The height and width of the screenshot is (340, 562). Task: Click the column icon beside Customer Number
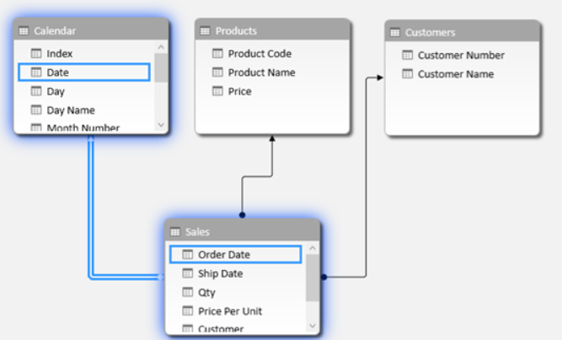click(408, 56)
